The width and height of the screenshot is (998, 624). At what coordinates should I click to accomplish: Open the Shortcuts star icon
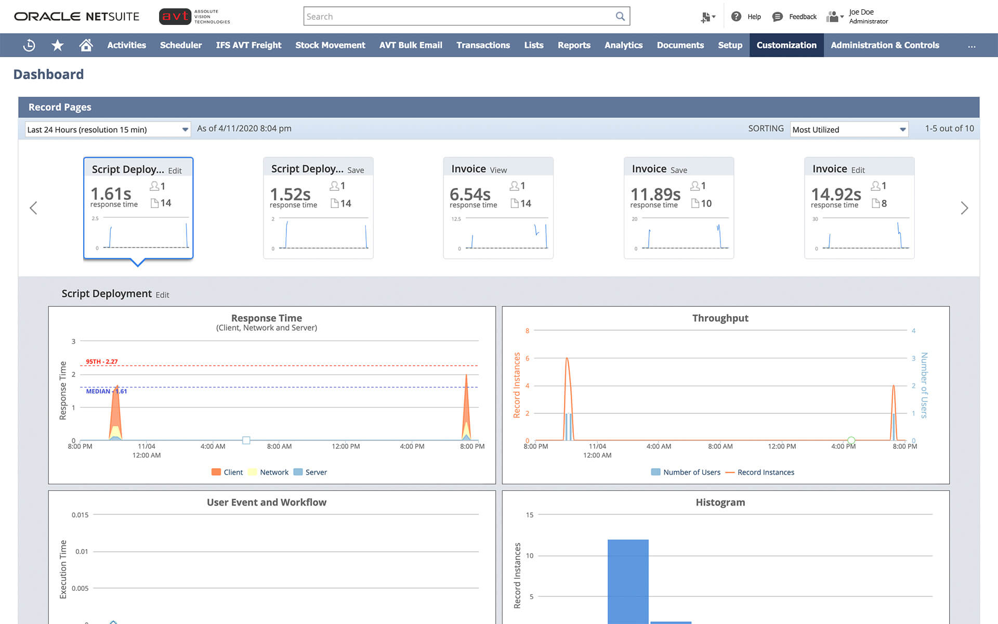pyautogui.click(x=58, y=45)
